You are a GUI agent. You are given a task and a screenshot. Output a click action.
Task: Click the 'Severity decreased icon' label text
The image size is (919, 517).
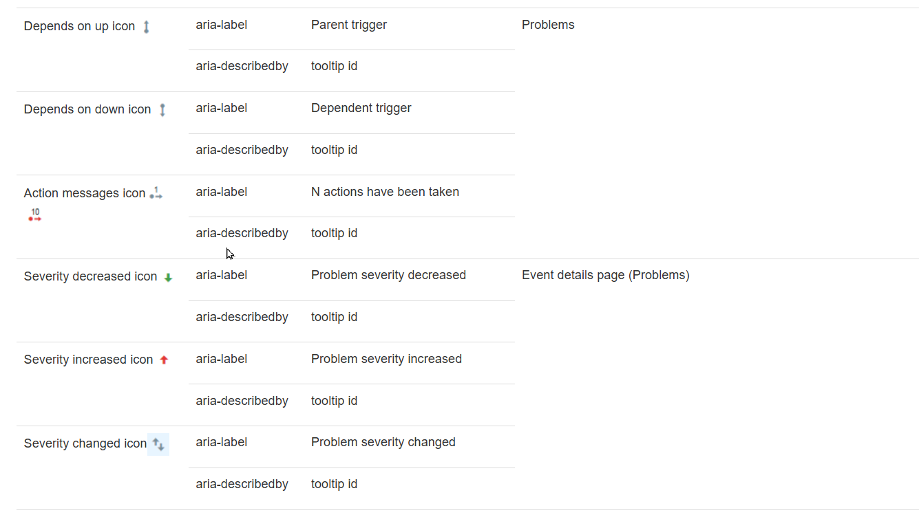click(x=90, y=276)
